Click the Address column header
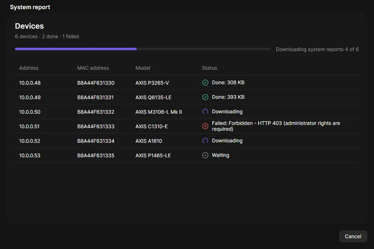Viewport: 374px width, 249px height. click(x=29, y=68)
